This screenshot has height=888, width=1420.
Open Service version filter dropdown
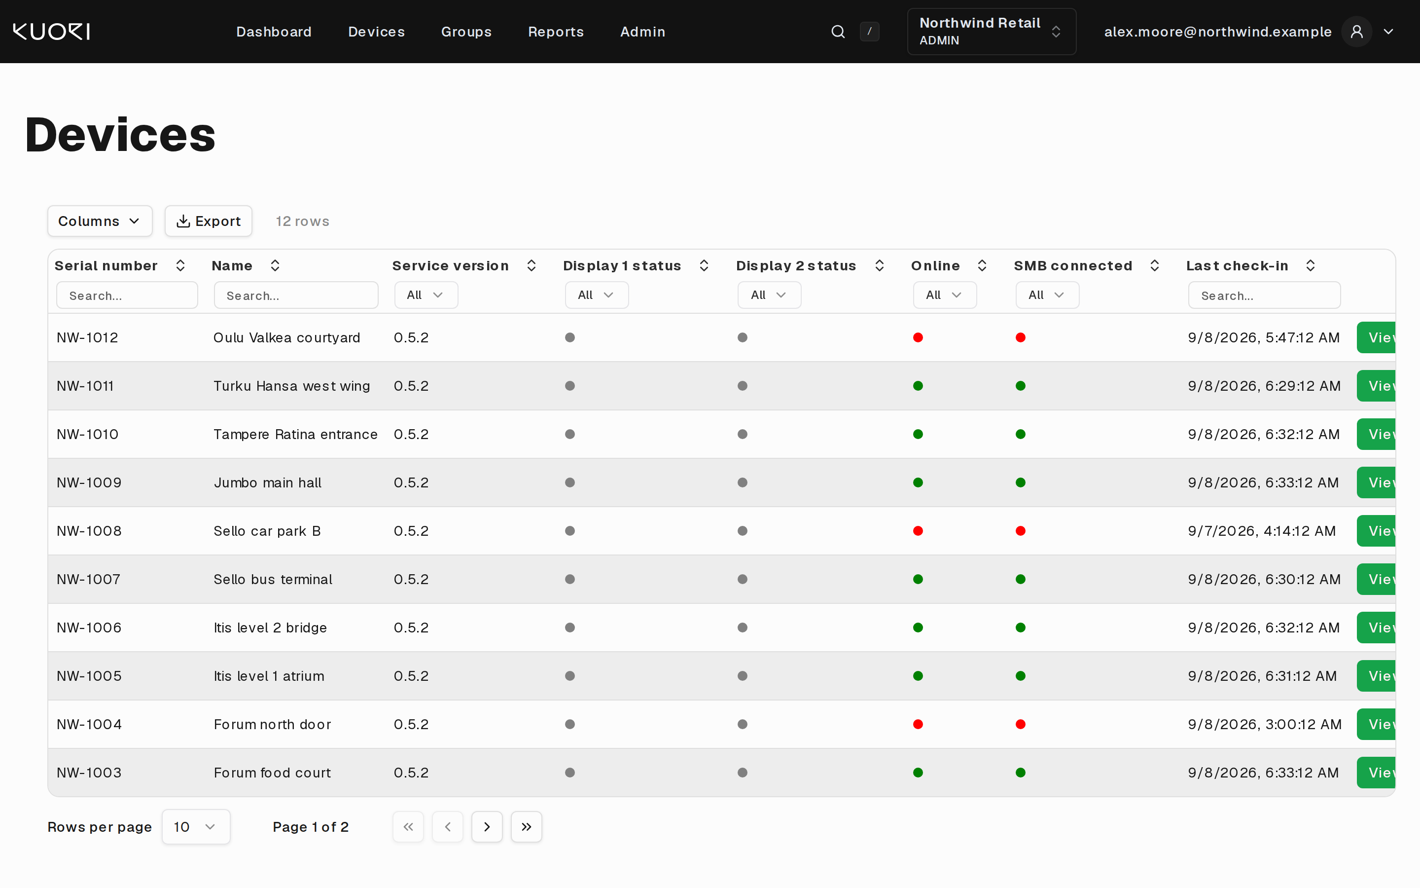click(x=426, y=295)
